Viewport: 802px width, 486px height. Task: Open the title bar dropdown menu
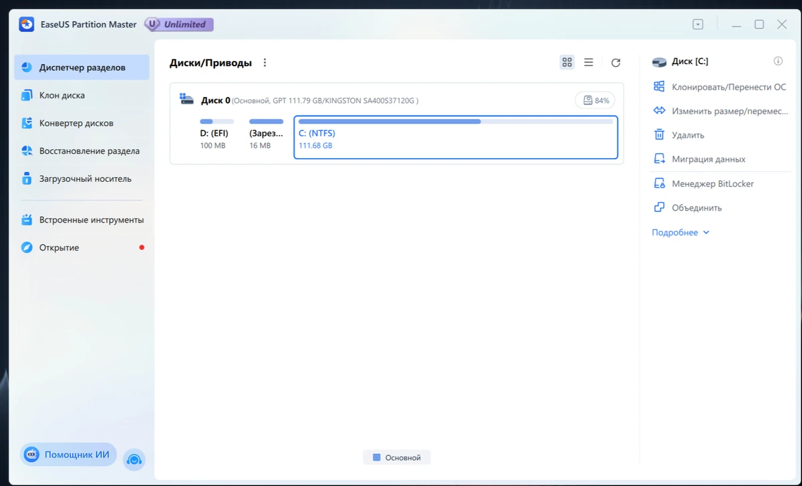click(x=698, y=25)
